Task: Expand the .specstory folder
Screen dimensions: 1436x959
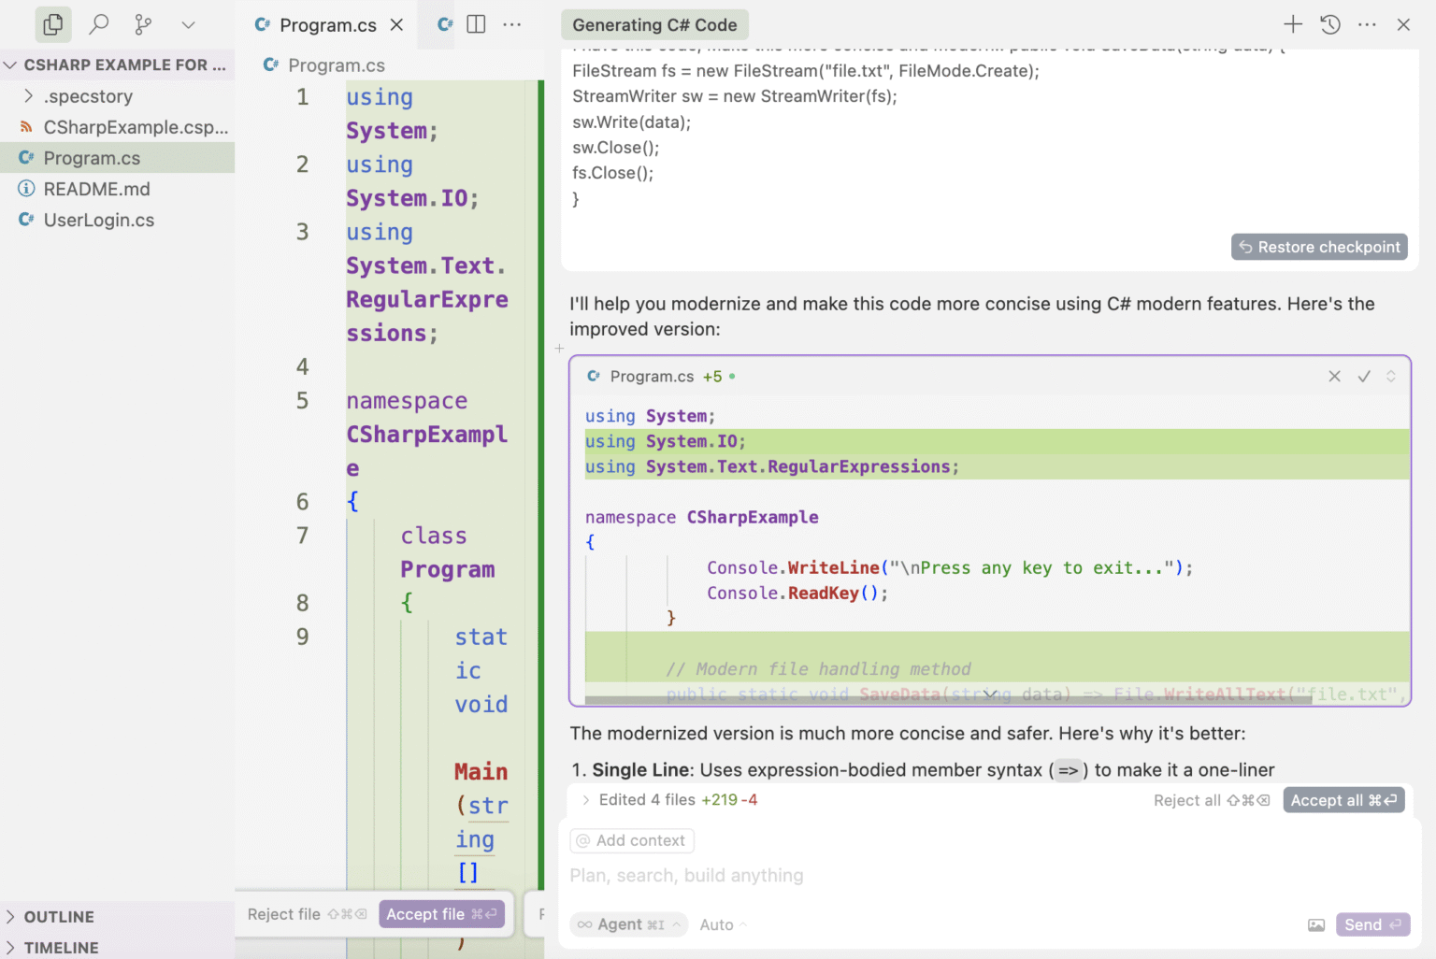Action: [28, 96]
